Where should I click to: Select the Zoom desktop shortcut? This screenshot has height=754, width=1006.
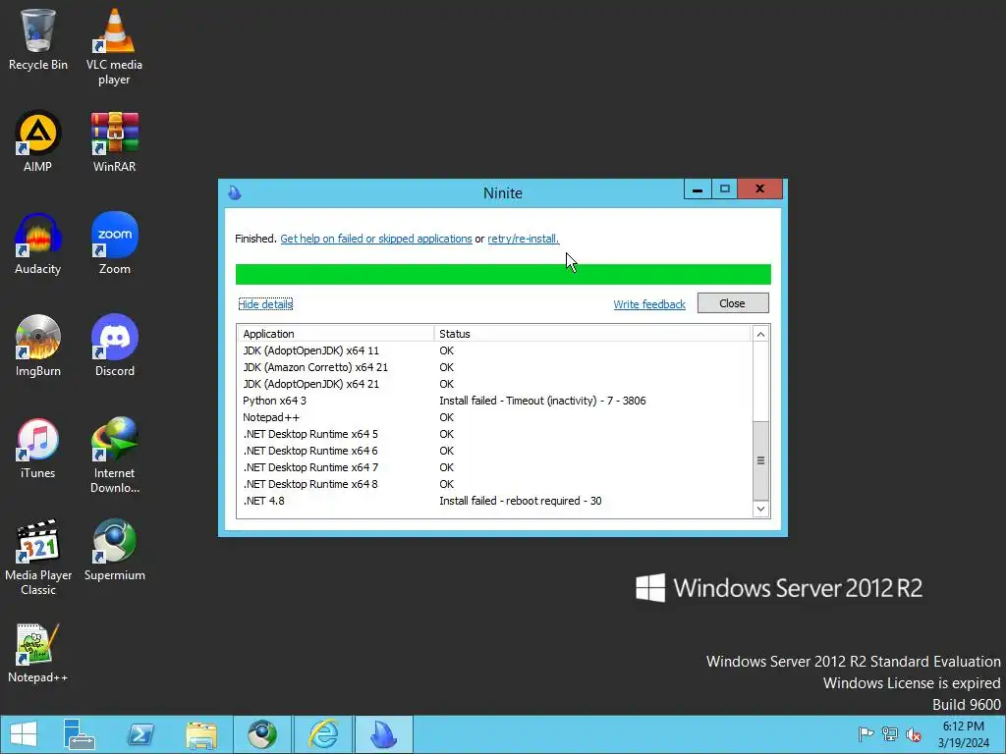[x=114, y=243]
